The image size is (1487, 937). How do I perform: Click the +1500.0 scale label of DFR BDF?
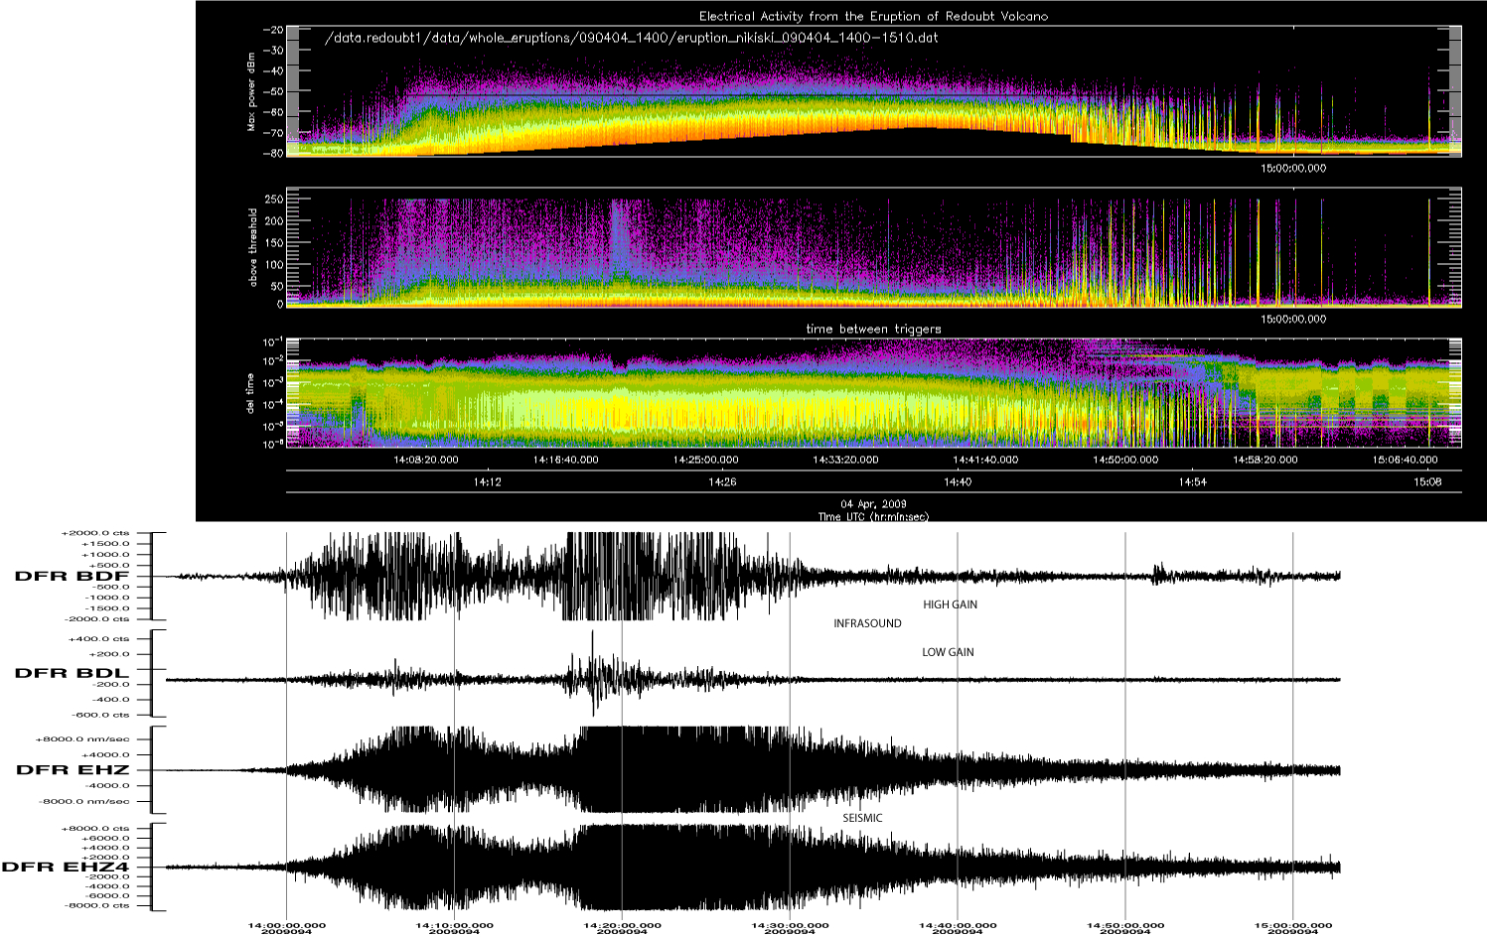tap(104, 544)
